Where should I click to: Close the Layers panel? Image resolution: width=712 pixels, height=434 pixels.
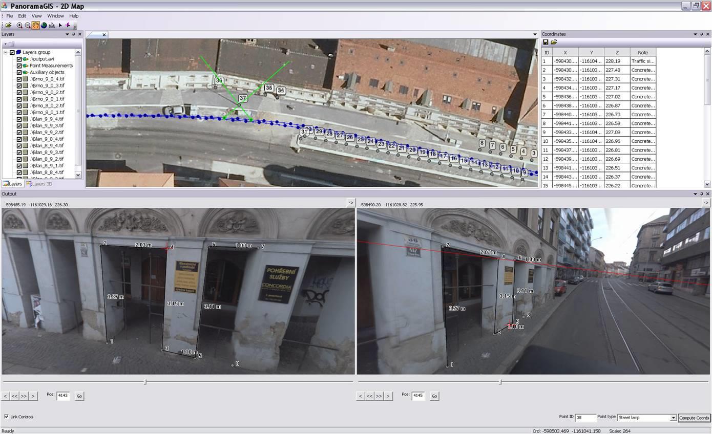(79, 34)
